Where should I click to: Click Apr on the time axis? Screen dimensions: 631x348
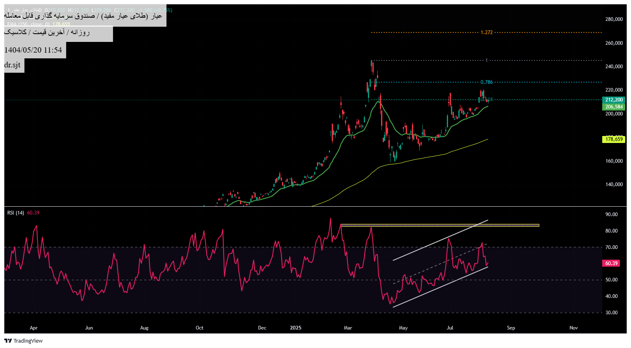tap(34, 328)
